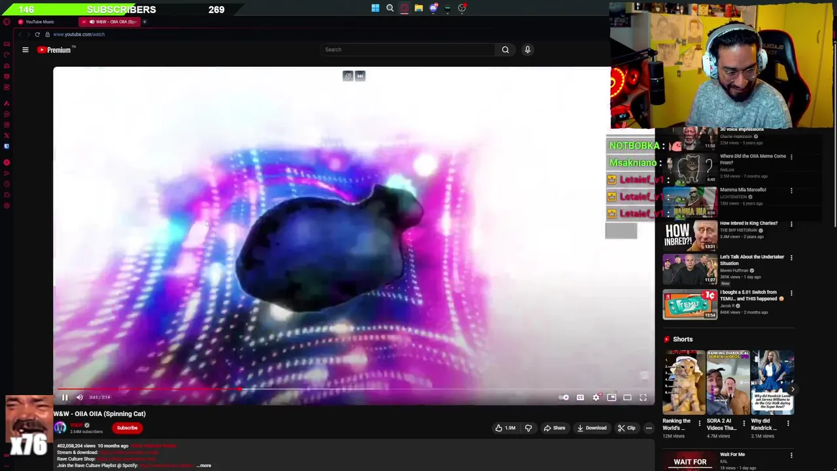Open options for Undertaker Situation video

(791, 258)
